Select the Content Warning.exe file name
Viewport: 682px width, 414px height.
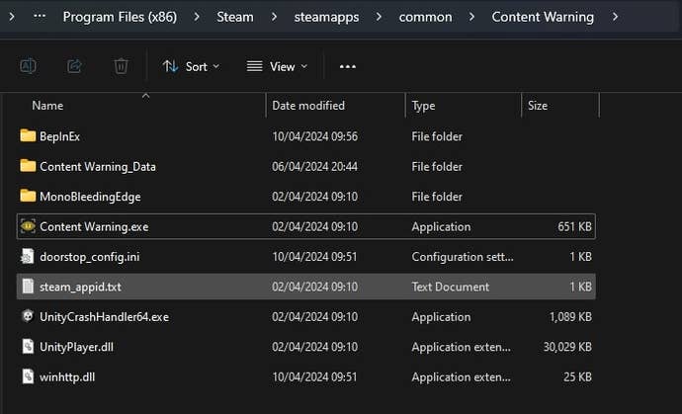coord(94,226)
